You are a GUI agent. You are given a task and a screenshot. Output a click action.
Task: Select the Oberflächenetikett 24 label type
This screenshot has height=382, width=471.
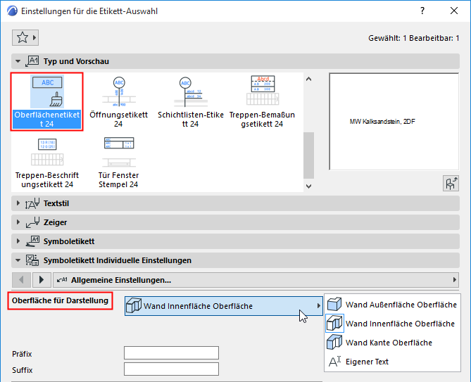tap(47, 102)
